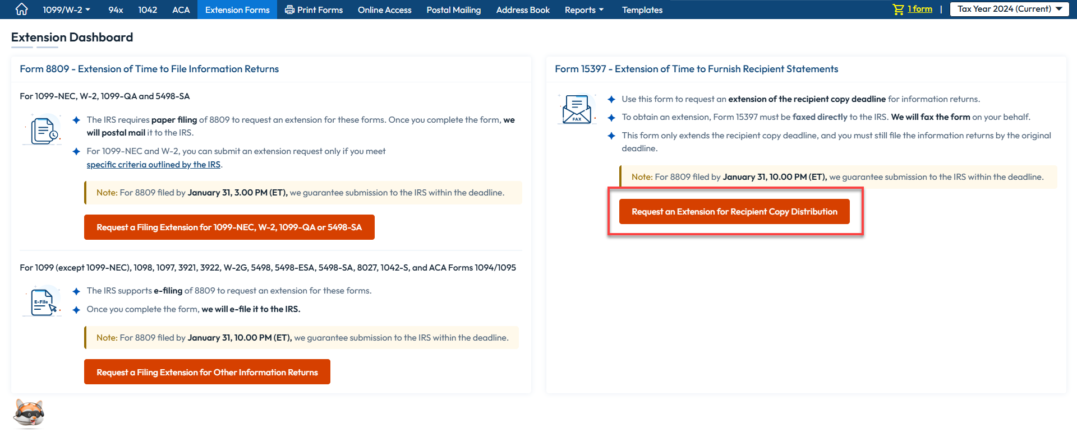Click 'For 1099-NEC, W-2, 1099-QA and 5498-SA' text

105,96
